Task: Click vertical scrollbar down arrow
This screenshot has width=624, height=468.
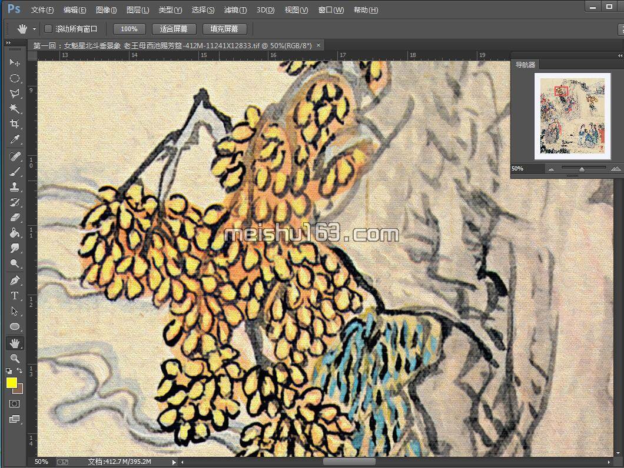Action: 618,453
